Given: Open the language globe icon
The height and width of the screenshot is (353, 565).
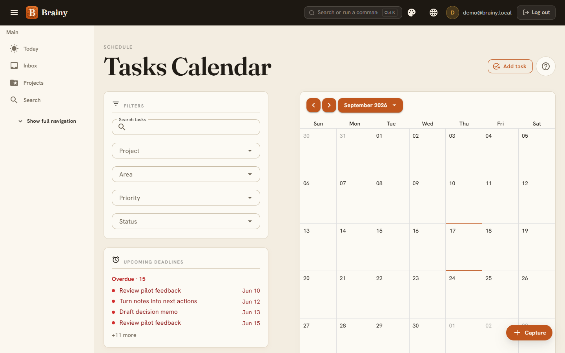Looking at the screenshot, I should click(434, 13).
